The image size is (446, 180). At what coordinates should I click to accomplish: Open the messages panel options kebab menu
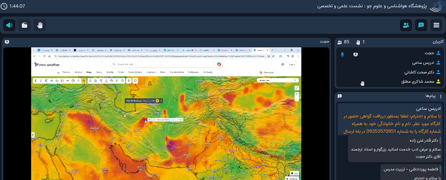click(x=441, y=96)
